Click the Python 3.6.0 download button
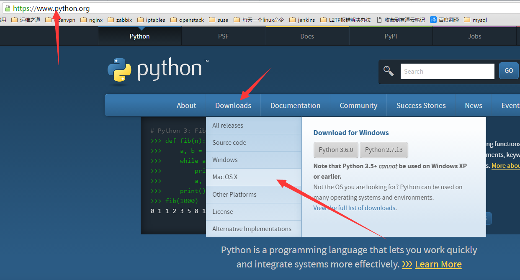 tap(336, 150)
